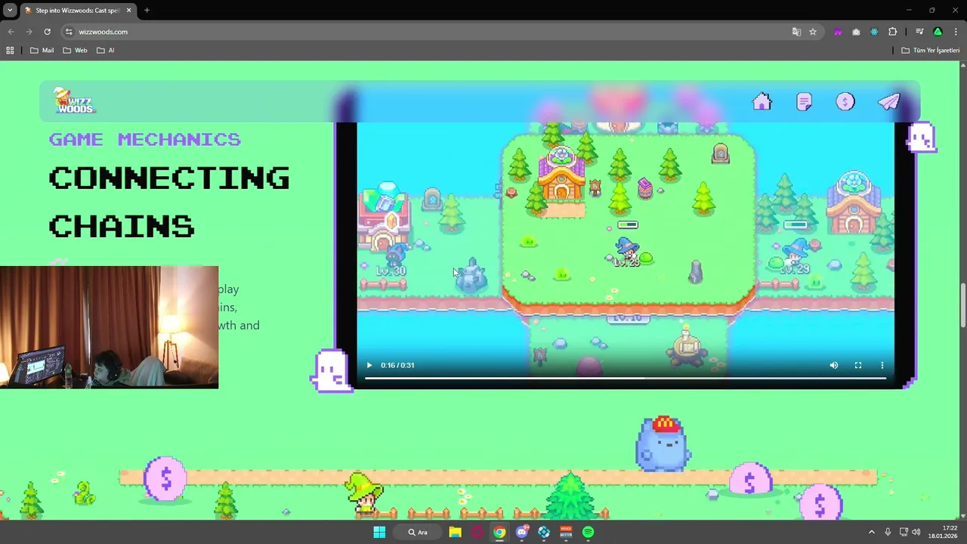Open File Explorer from taskbar
Image resolution: width=967 pixels, height=544 pixels.
coord(455,532)
